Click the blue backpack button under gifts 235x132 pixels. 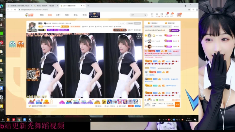(x=137, y=106)
